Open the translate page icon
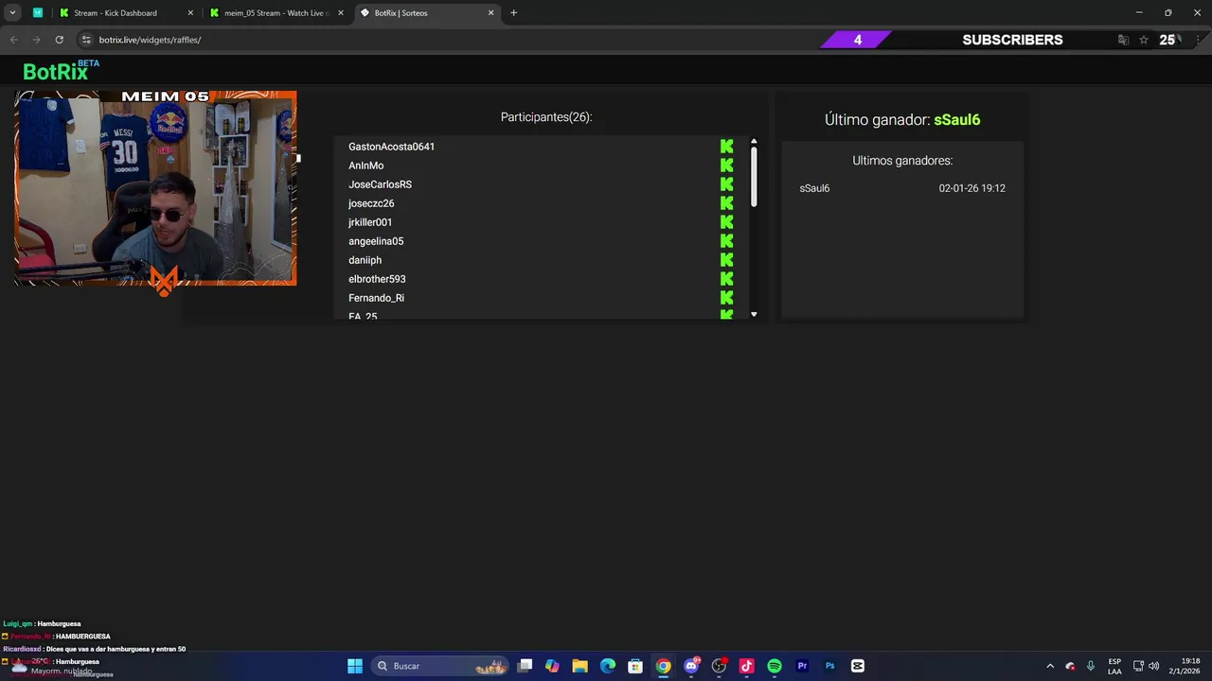This screenshot has height=681, width=1212. [x=1123, y=40]
